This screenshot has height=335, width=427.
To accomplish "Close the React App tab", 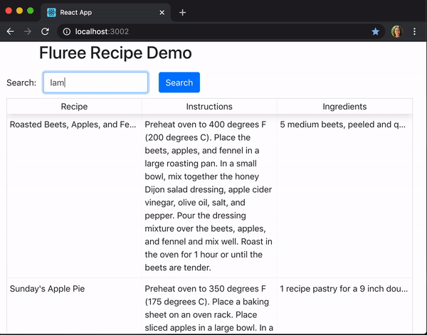I will [x=162, y=13].
